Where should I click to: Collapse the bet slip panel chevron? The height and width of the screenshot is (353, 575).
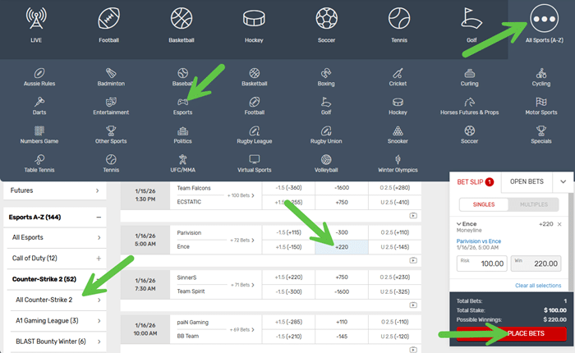(x=562, y=181)
